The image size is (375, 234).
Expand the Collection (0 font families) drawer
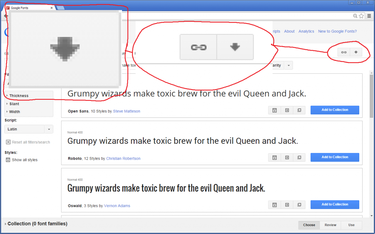coord(36,224)
